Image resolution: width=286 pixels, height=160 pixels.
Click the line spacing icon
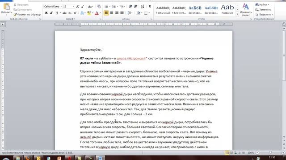129,13
